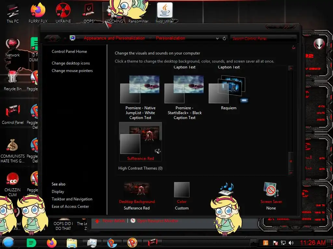
Task: Open Desktop Background Sufferance Red settings
Action: [137, 196]
